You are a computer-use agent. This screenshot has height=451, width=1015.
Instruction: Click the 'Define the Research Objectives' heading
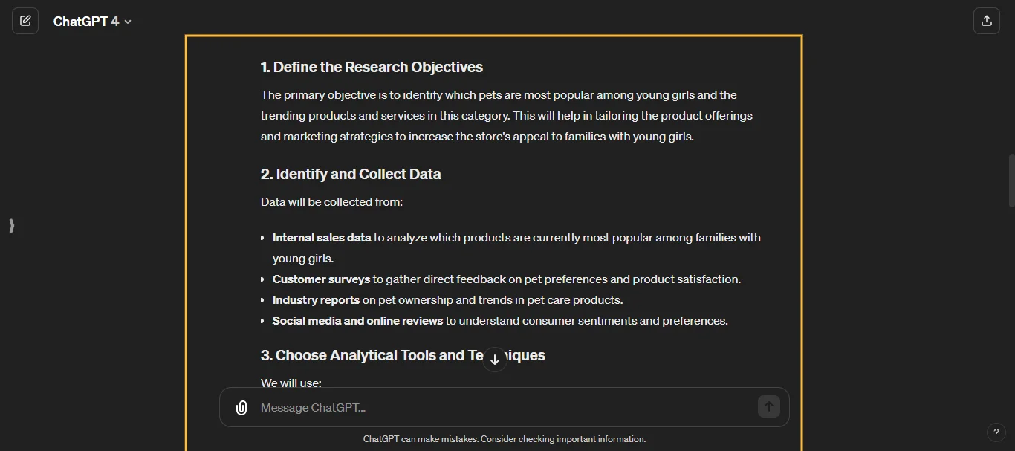372,67
